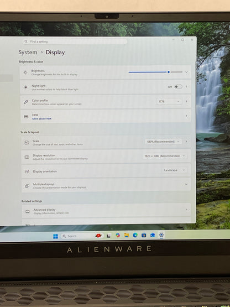Launch Copilot from the taskbar

(118, 235)
